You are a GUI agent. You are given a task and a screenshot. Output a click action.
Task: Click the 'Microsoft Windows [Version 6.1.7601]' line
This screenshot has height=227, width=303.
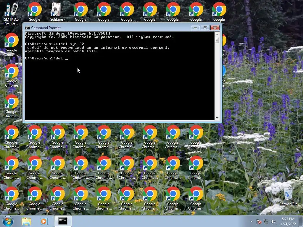coord(68,33)
